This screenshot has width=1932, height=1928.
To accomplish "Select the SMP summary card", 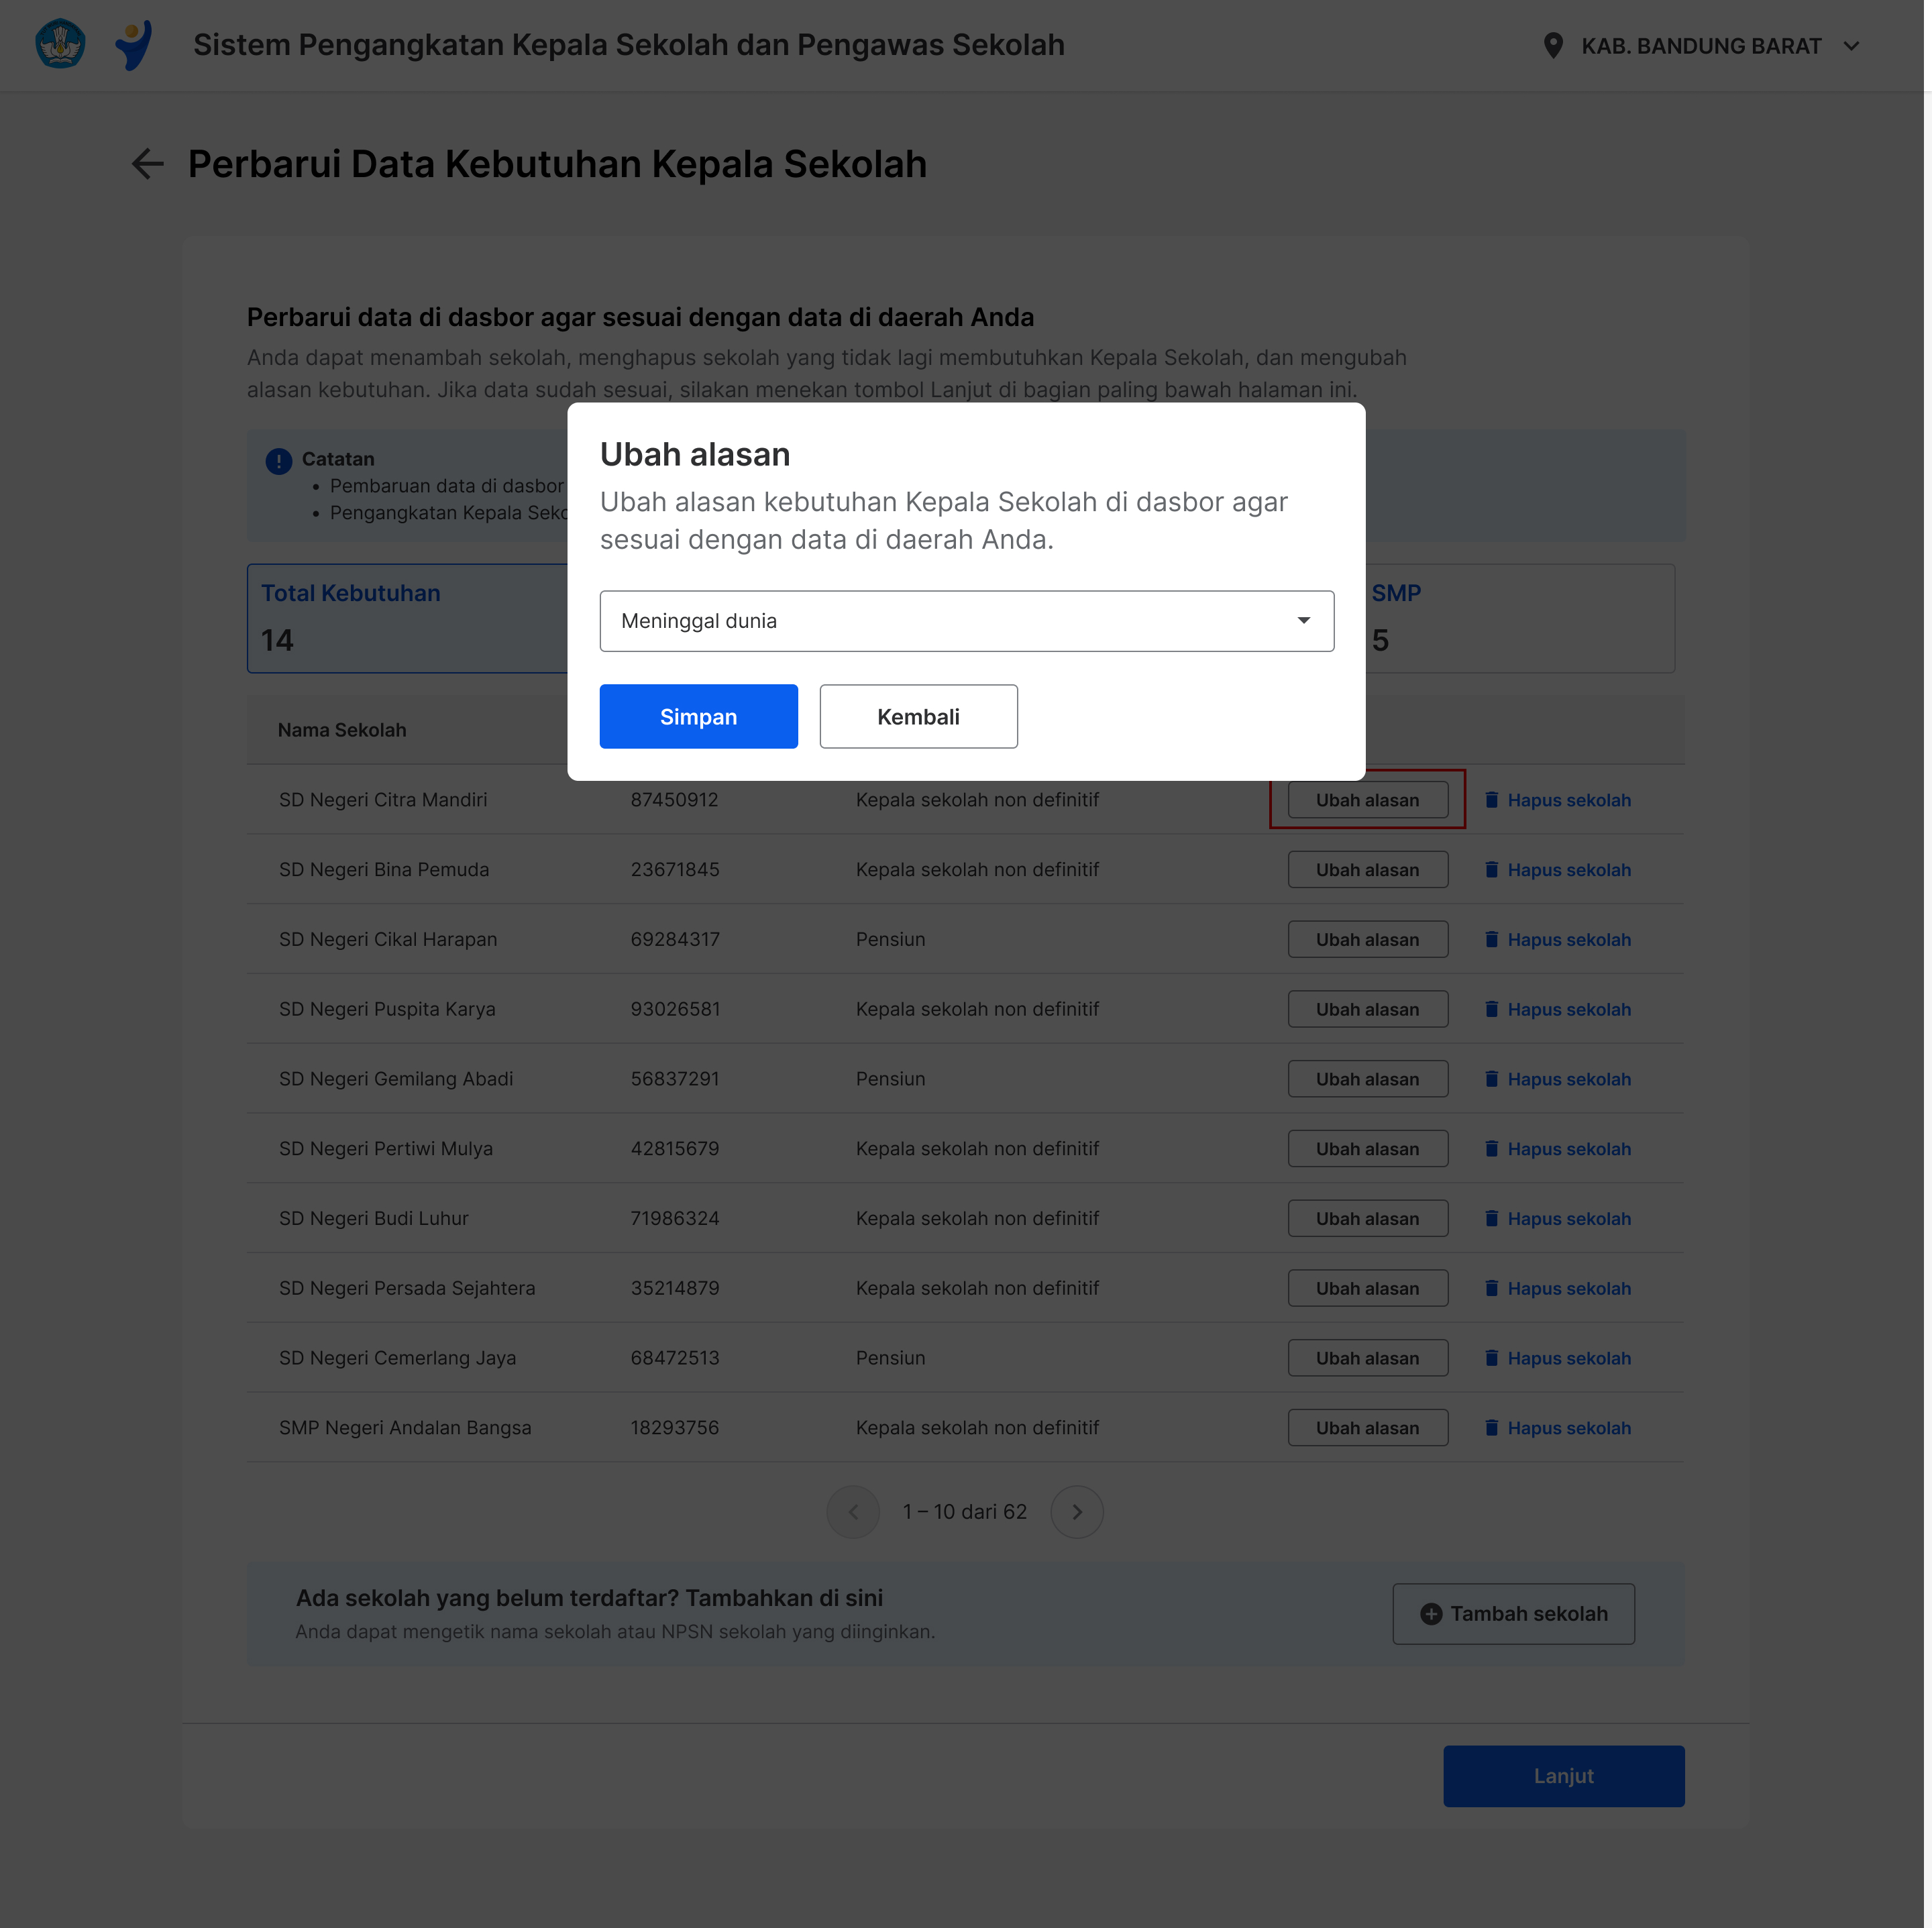I will point(1520,618).
